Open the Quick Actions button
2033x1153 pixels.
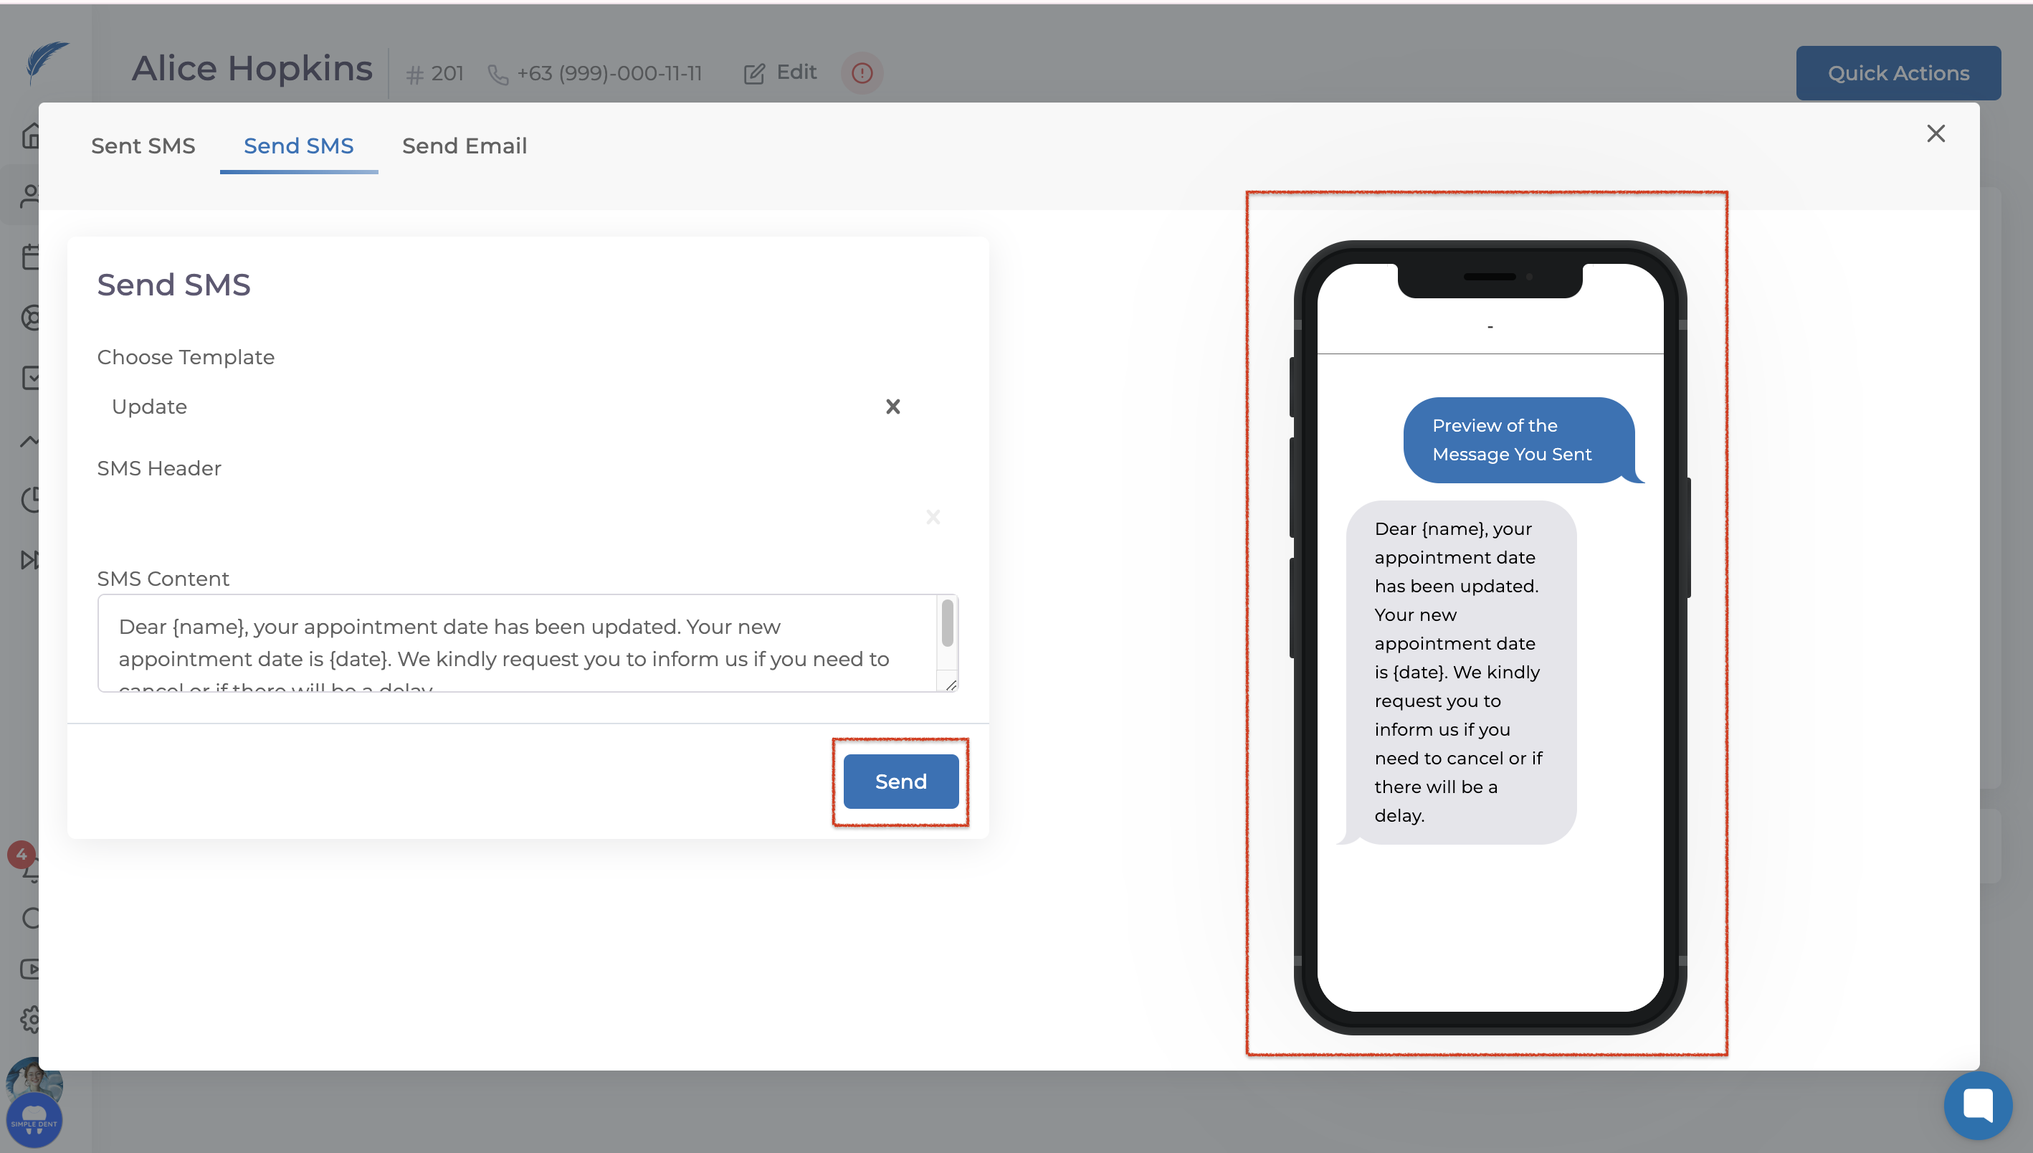[1898, 73]
